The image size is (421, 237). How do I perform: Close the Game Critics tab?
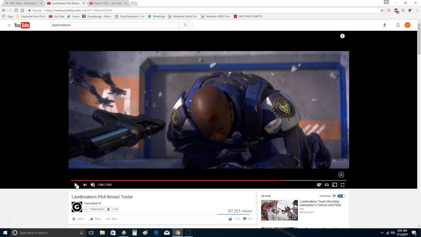pos(126,3)
